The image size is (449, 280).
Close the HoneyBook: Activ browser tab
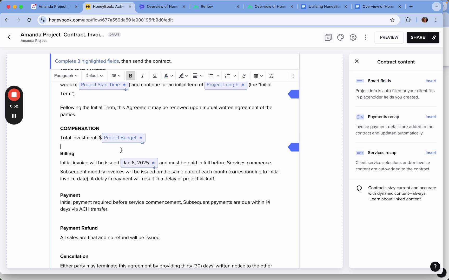tap(130, 6)
